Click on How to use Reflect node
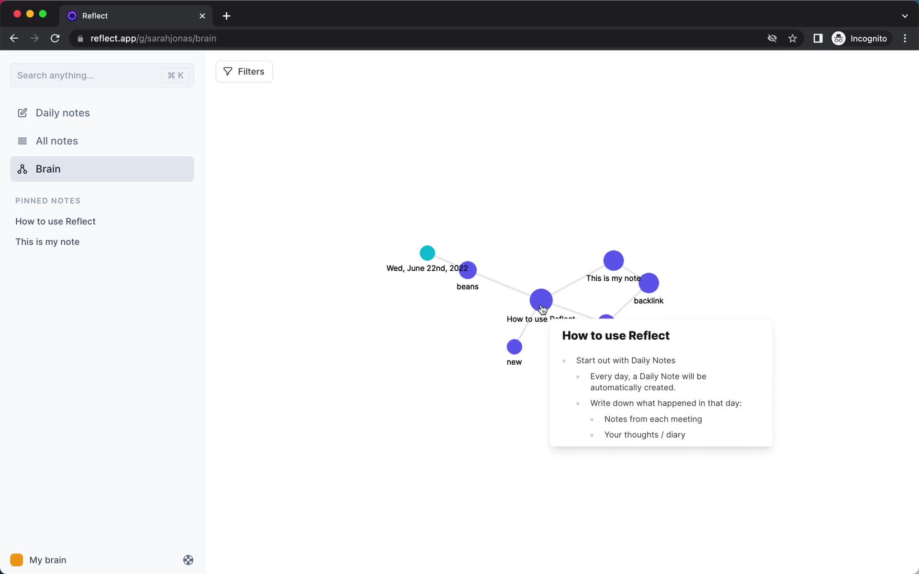 pyautogui.click(x=540, y=300)
